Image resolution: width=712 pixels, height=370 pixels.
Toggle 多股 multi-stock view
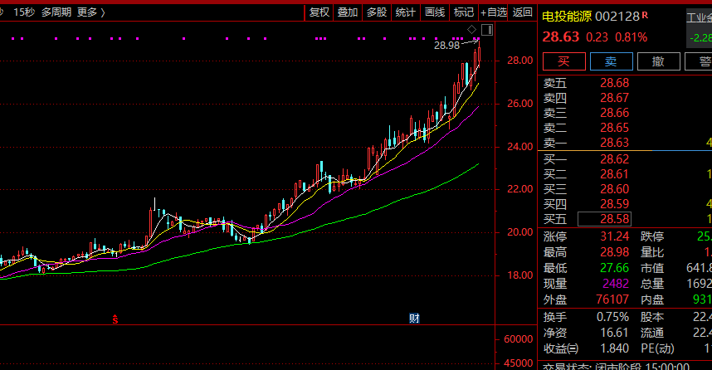(x=377, y=12)
